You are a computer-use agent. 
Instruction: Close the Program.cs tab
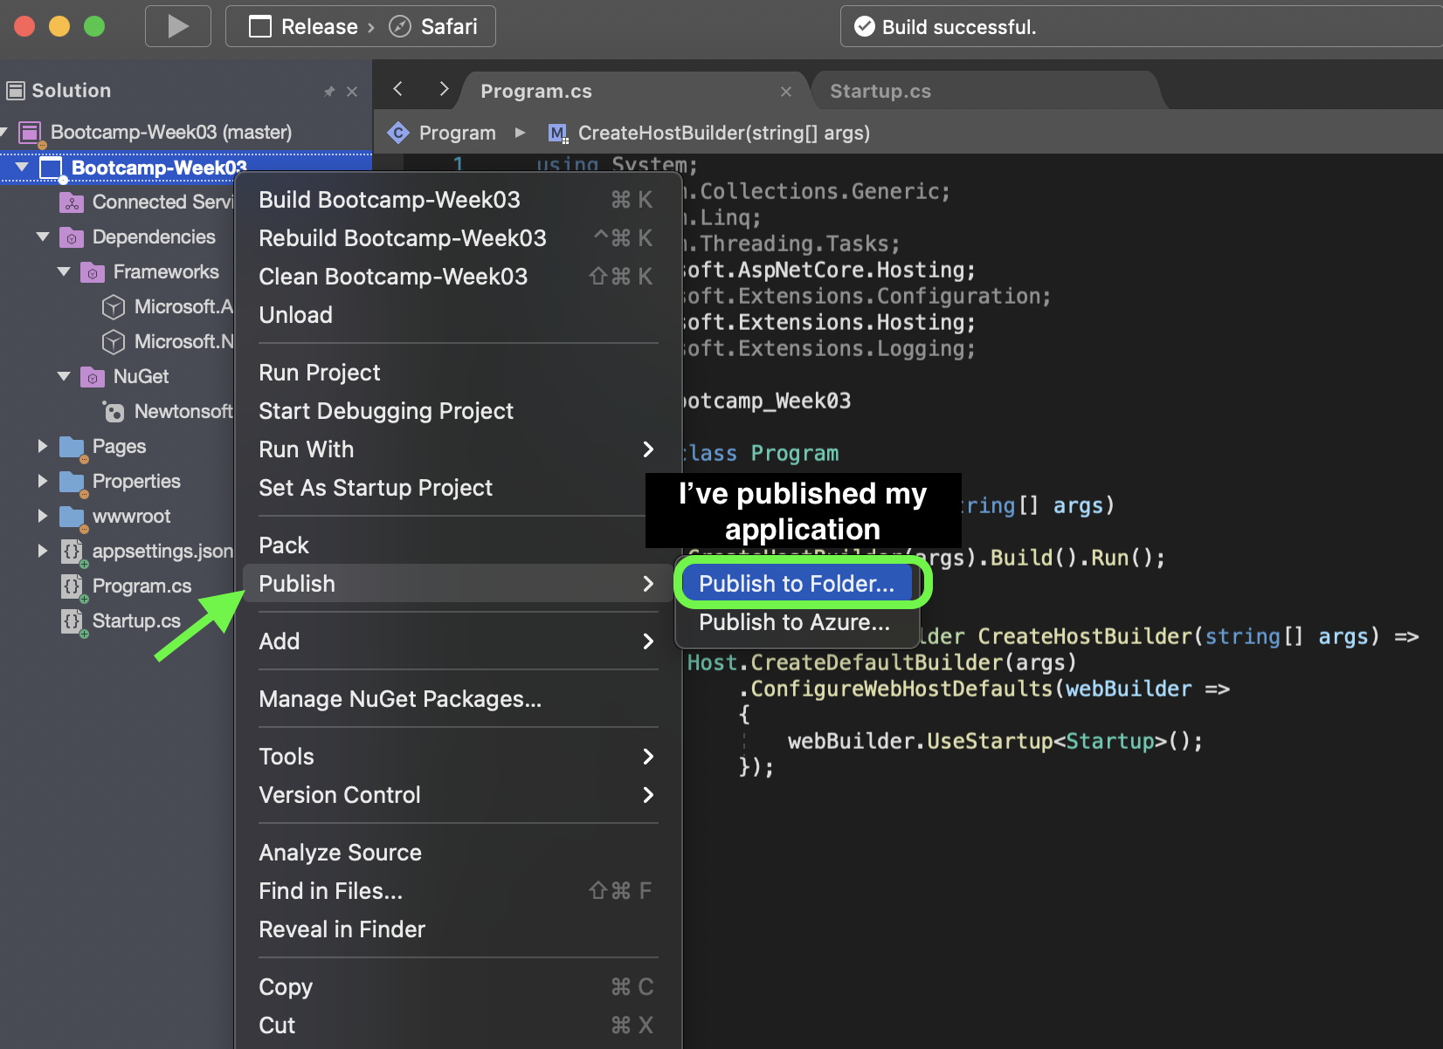point(785,91)
